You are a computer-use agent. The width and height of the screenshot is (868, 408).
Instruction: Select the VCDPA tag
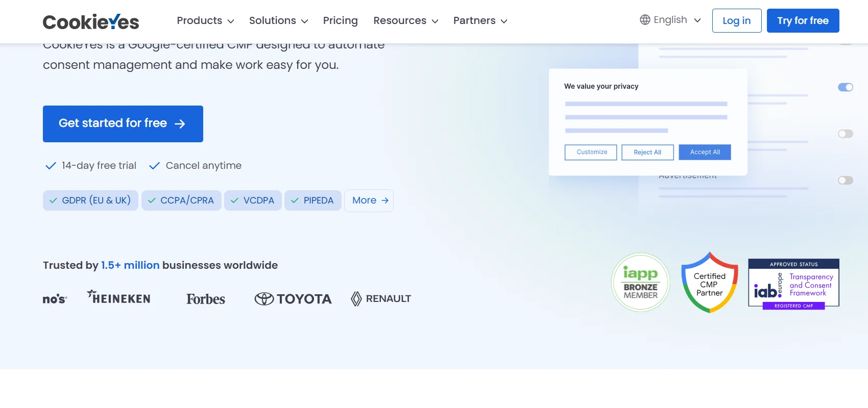point(253,200)
